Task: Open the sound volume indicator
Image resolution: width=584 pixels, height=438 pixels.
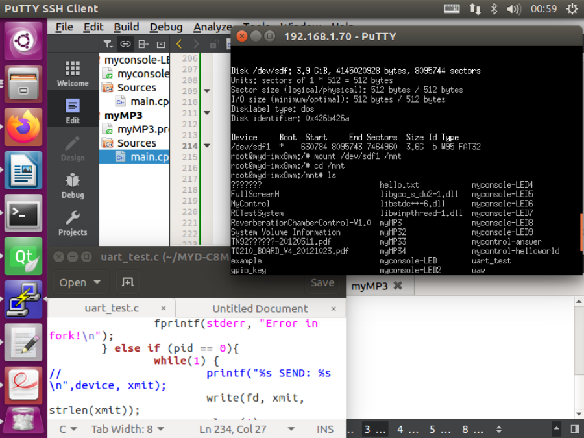Action: pos(514,8)
